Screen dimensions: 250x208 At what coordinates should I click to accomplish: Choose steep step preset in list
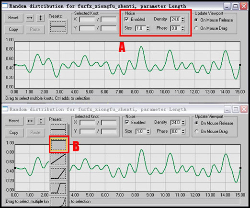coord(58,188)
